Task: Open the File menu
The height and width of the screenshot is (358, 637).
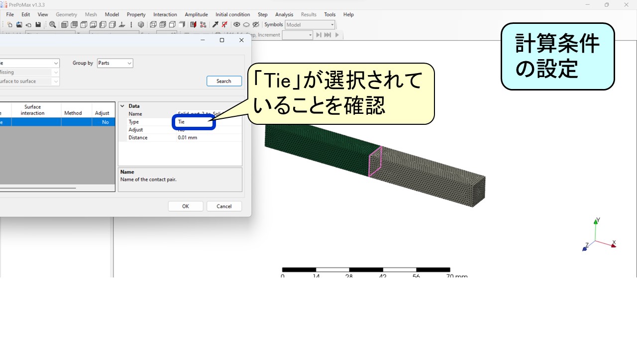Action: [10, 14]
